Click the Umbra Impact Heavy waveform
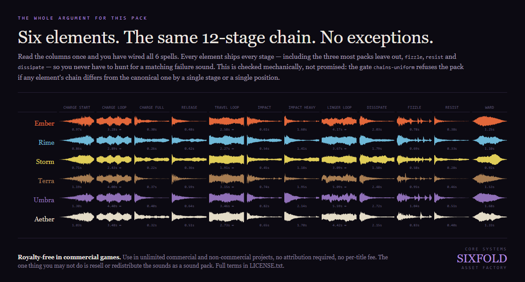This screenshot has height=282, width=525. (302, 197)
